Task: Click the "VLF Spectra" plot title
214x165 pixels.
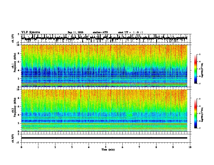Action: (x=31, y=32)
